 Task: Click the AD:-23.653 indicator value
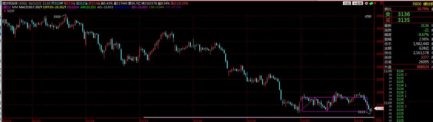[106, 7]
